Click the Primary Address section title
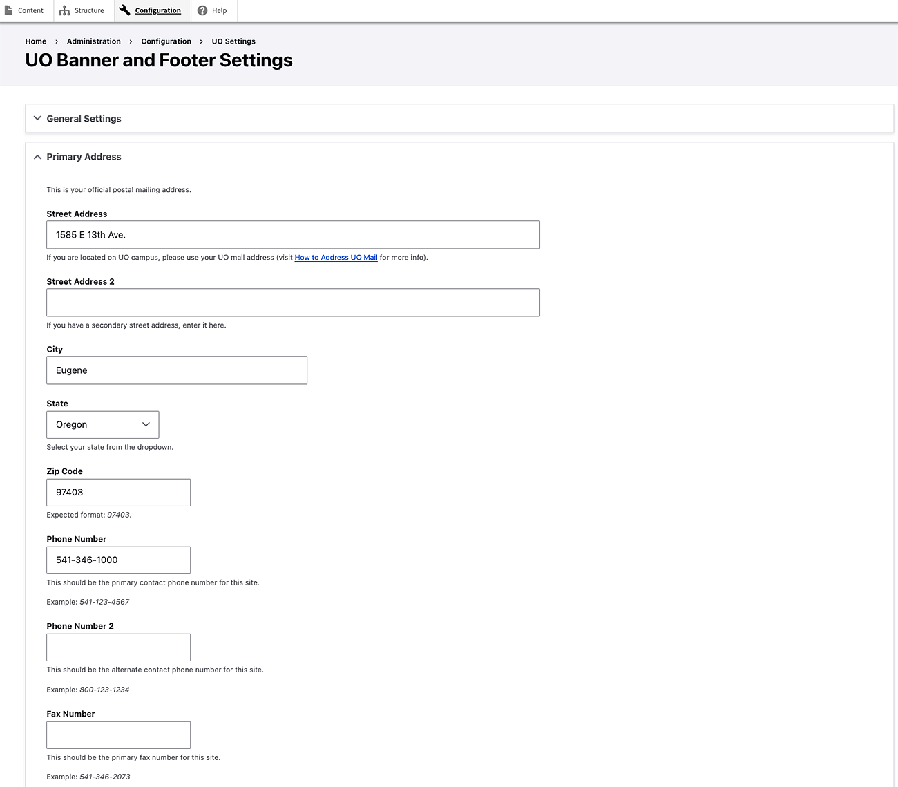Image resolution: width=898 pixels, height=787 pixels. pyautogui.click(x=84, y=157)
